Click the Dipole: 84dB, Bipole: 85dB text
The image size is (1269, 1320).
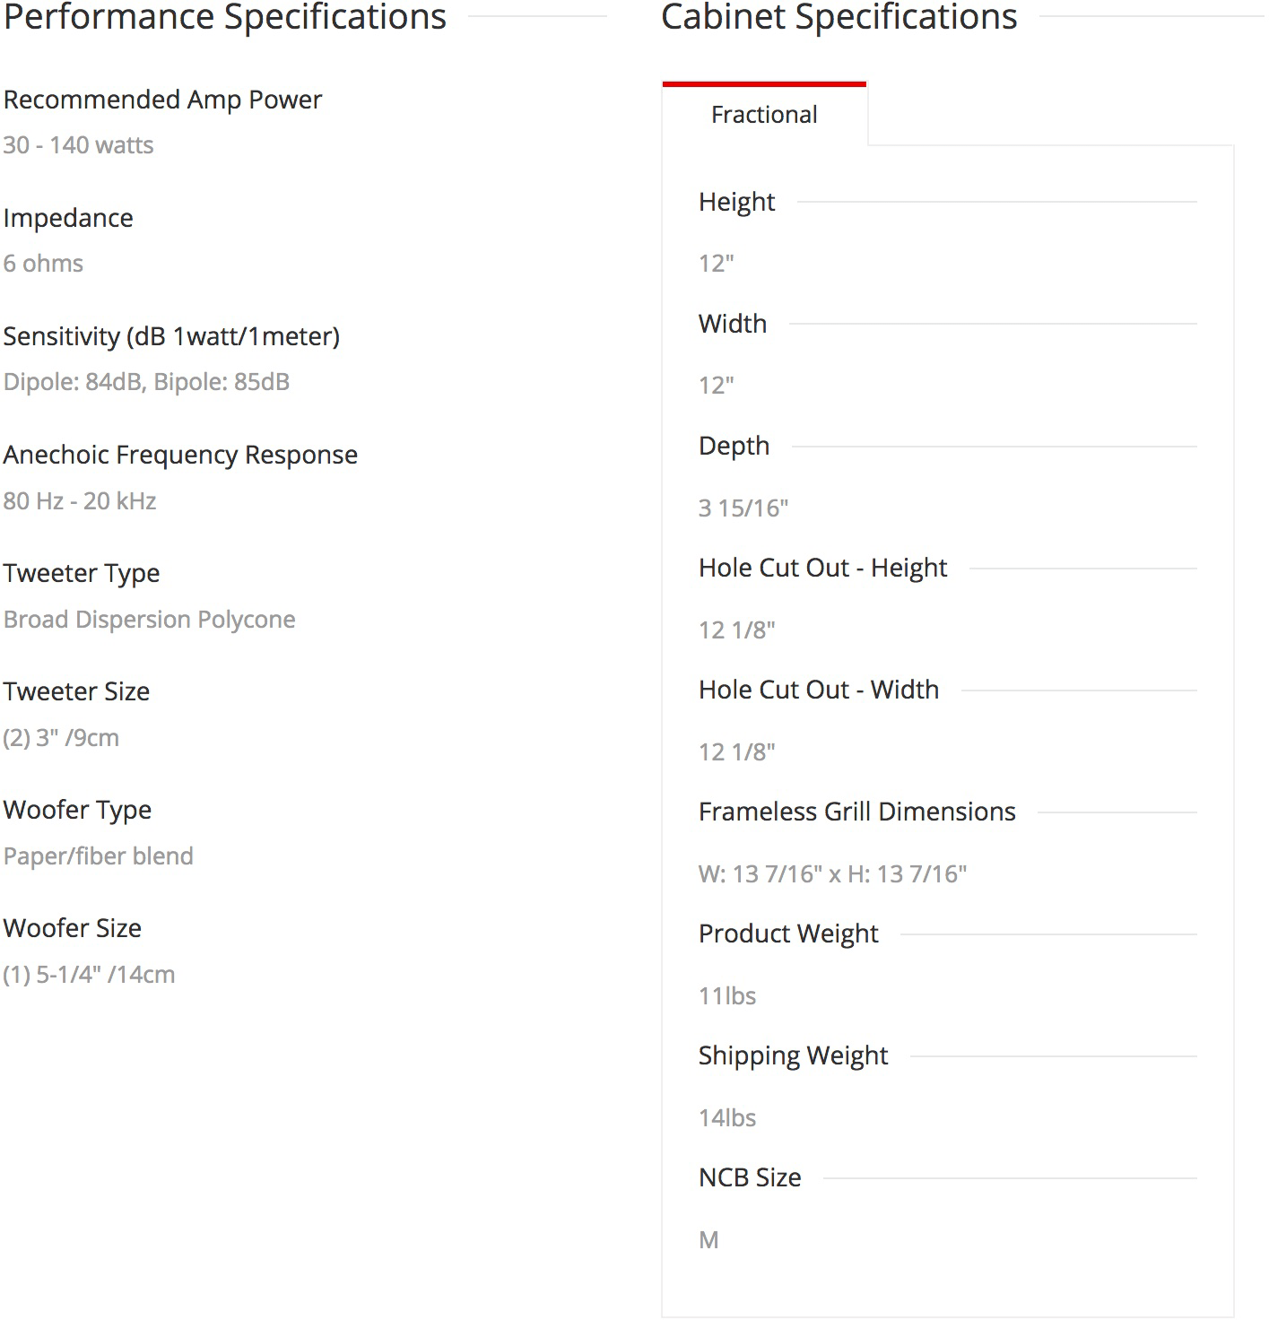coord(146,382)
